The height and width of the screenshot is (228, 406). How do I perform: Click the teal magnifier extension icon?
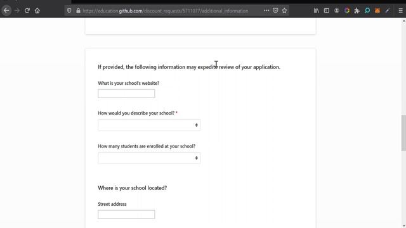pos(367,11)
